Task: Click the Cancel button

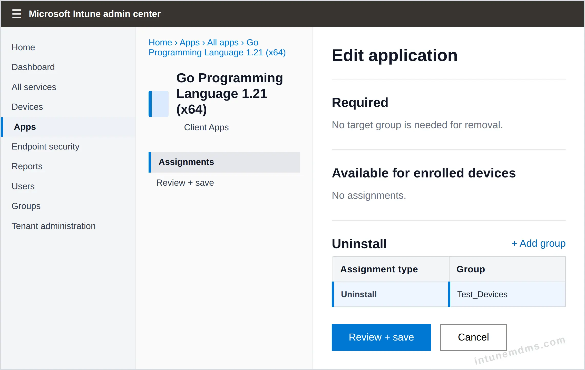Action: coord(473,337)
